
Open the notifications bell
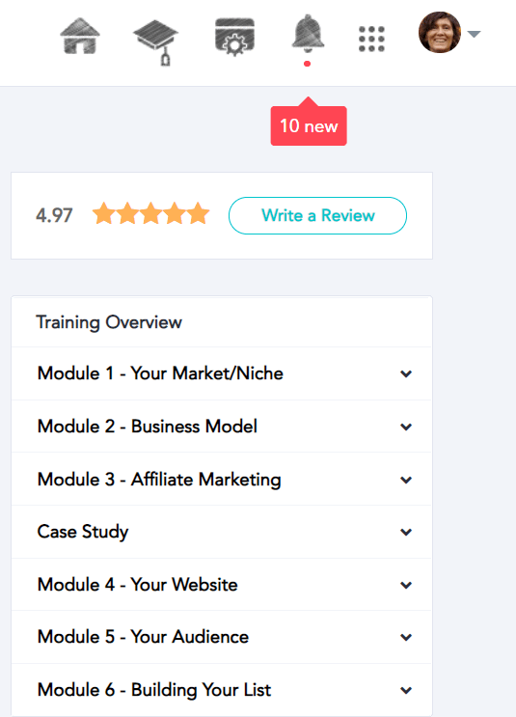308,33
